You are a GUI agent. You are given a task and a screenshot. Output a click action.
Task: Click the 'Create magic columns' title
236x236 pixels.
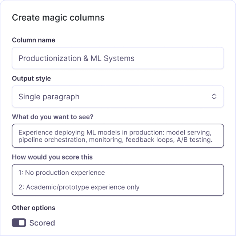tap(58, 17)
